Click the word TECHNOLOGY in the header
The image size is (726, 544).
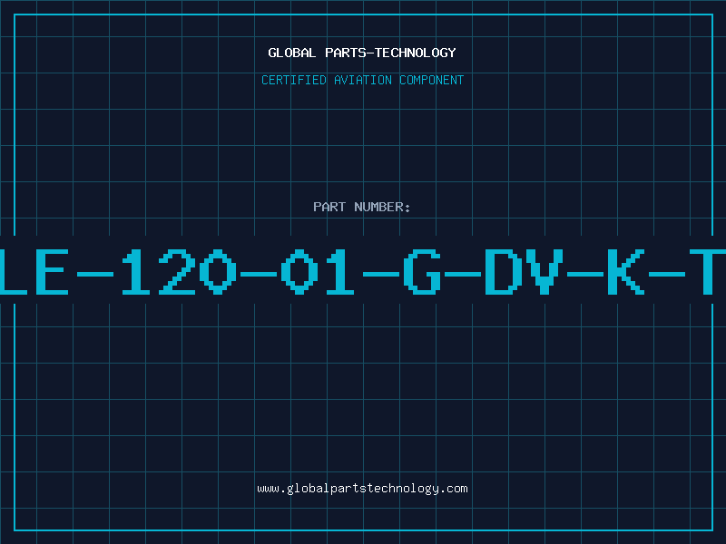click(416, 53)
